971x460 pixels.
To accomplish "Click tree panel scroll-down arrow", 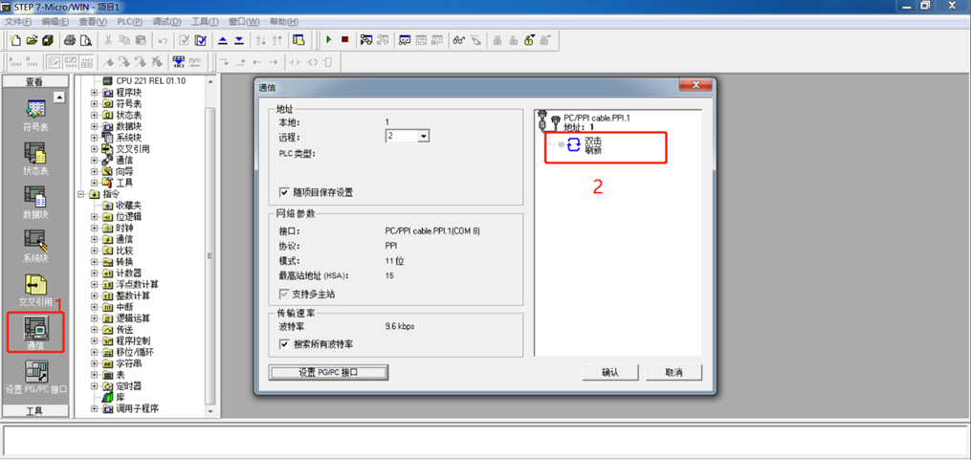I will coord(210,411).
